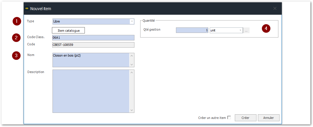Click inside the Description text area

coord(91,91)
